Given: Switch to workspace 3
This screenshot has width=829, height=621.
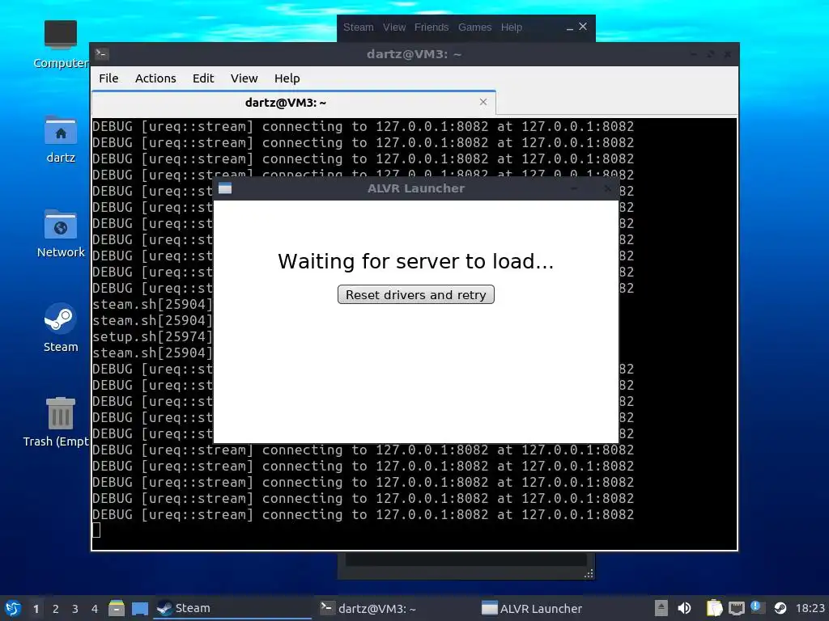Looking at the screenshot, I should [75, 609].
